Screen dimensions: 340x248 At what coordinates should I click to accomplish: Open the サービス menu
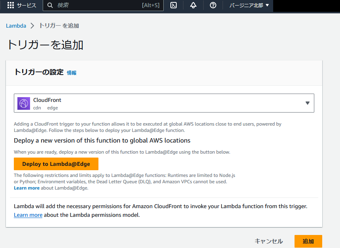pos(26,6)
